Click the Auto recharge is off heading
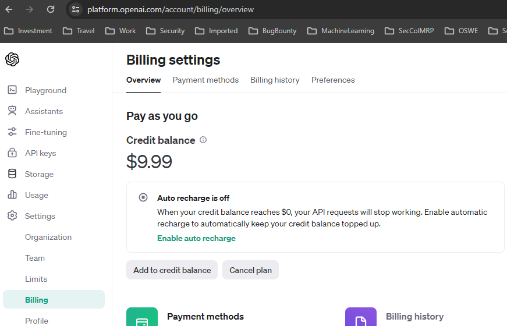The width and height of the screenshot is (507, 326). [x=193, y=198]
